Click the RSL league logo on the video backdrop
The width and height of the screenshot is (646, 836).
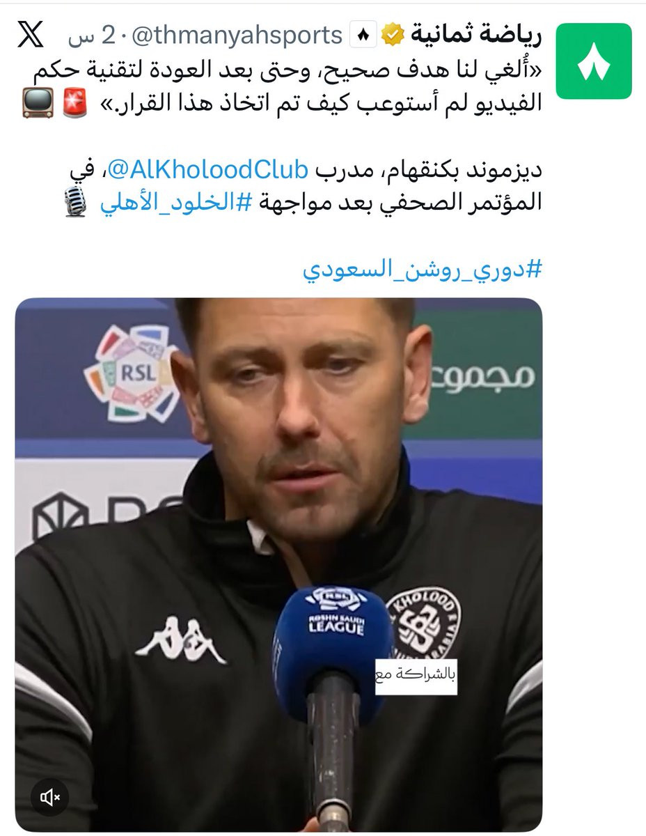[x=133, y=372]
